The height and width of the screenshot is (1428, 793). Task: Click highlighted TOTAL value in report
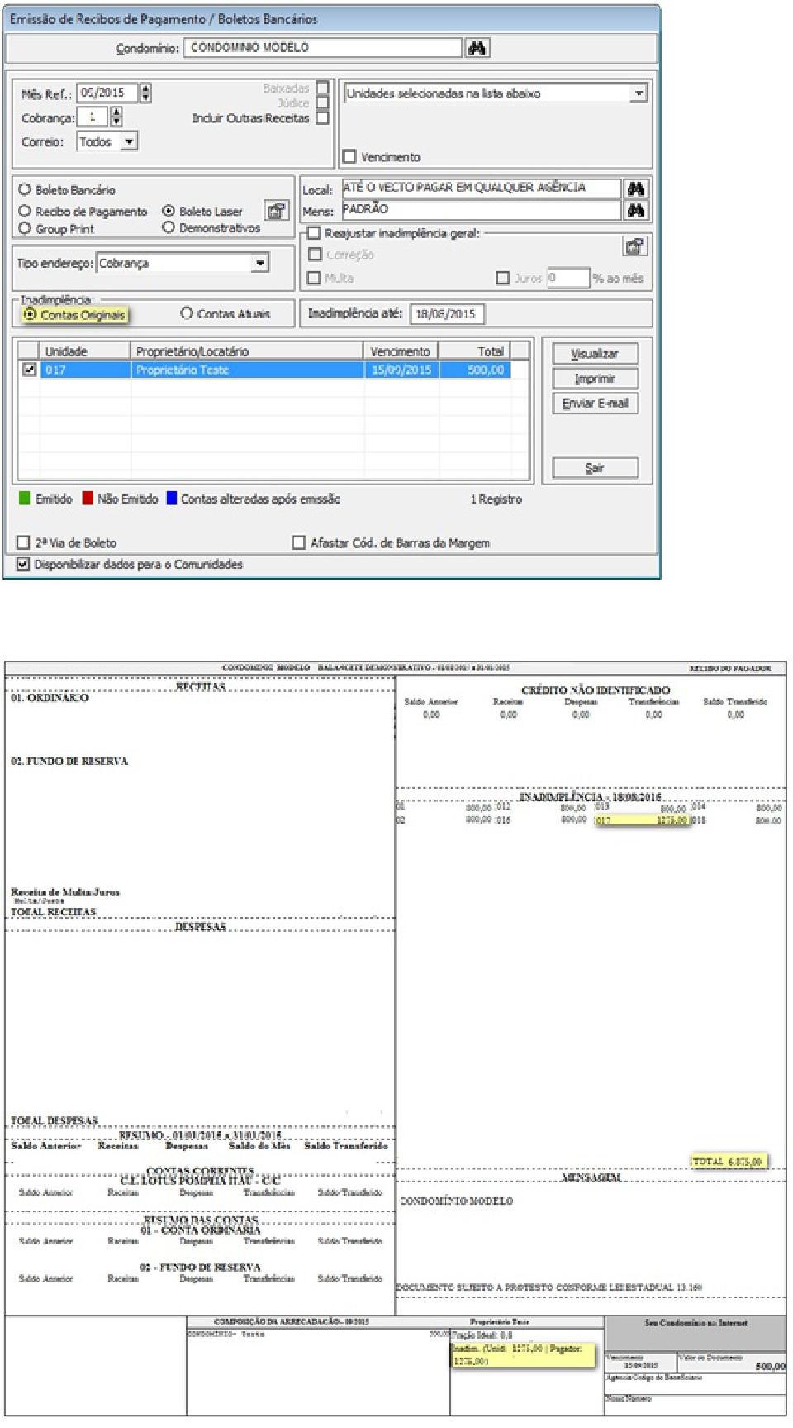(728, 1161)
